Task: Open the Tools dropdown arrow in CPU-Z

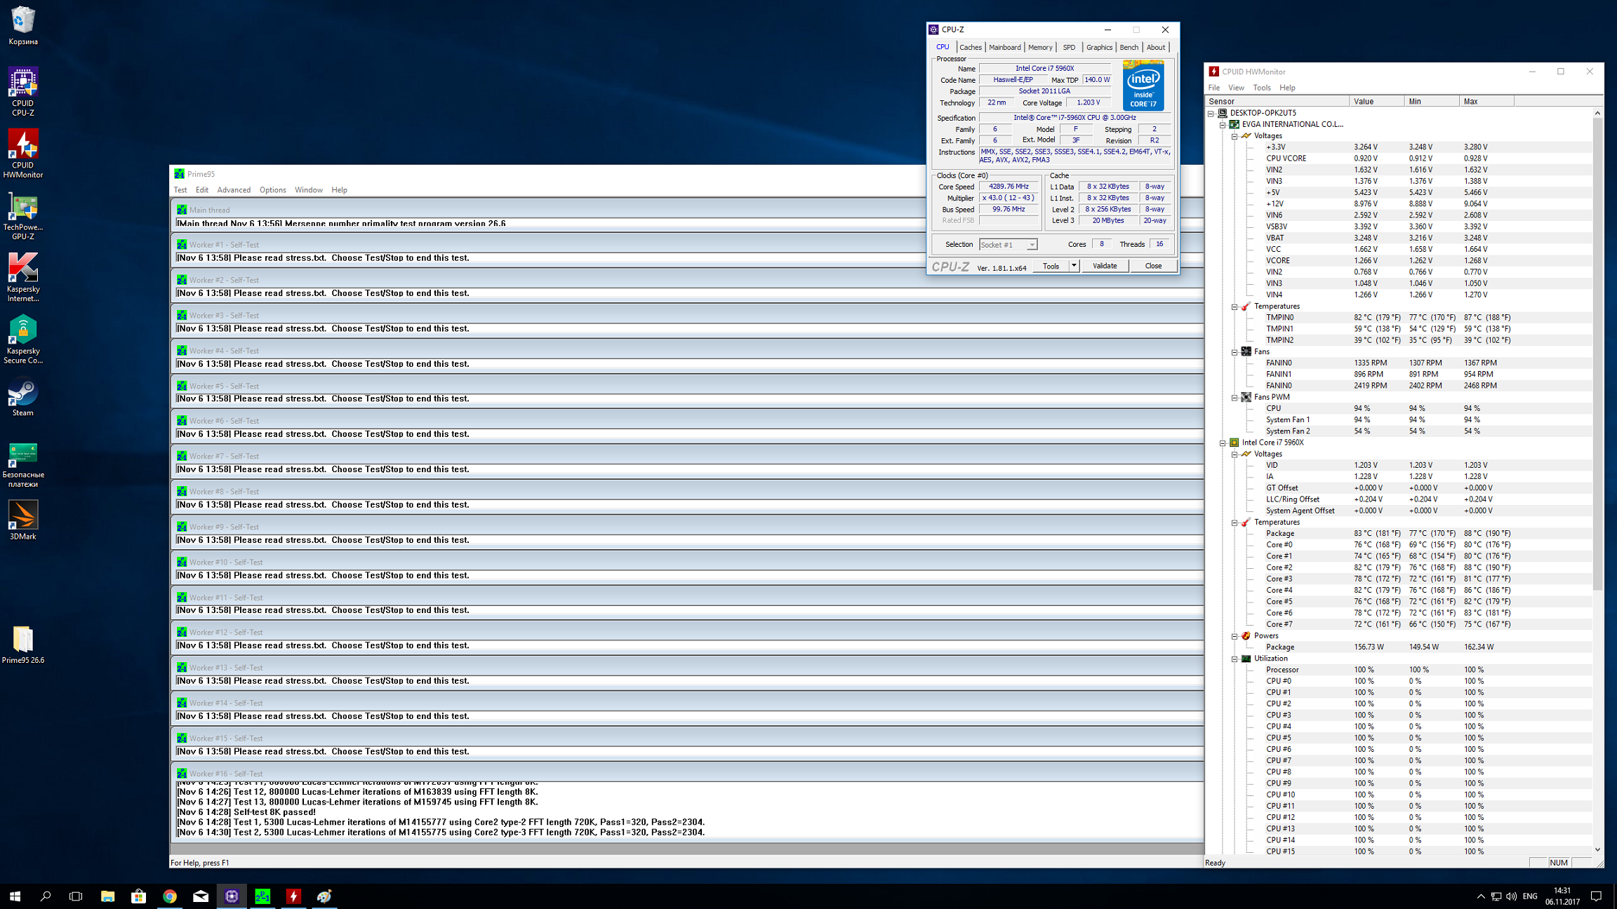Action: pyautogui.click(x=1073, y=266)
